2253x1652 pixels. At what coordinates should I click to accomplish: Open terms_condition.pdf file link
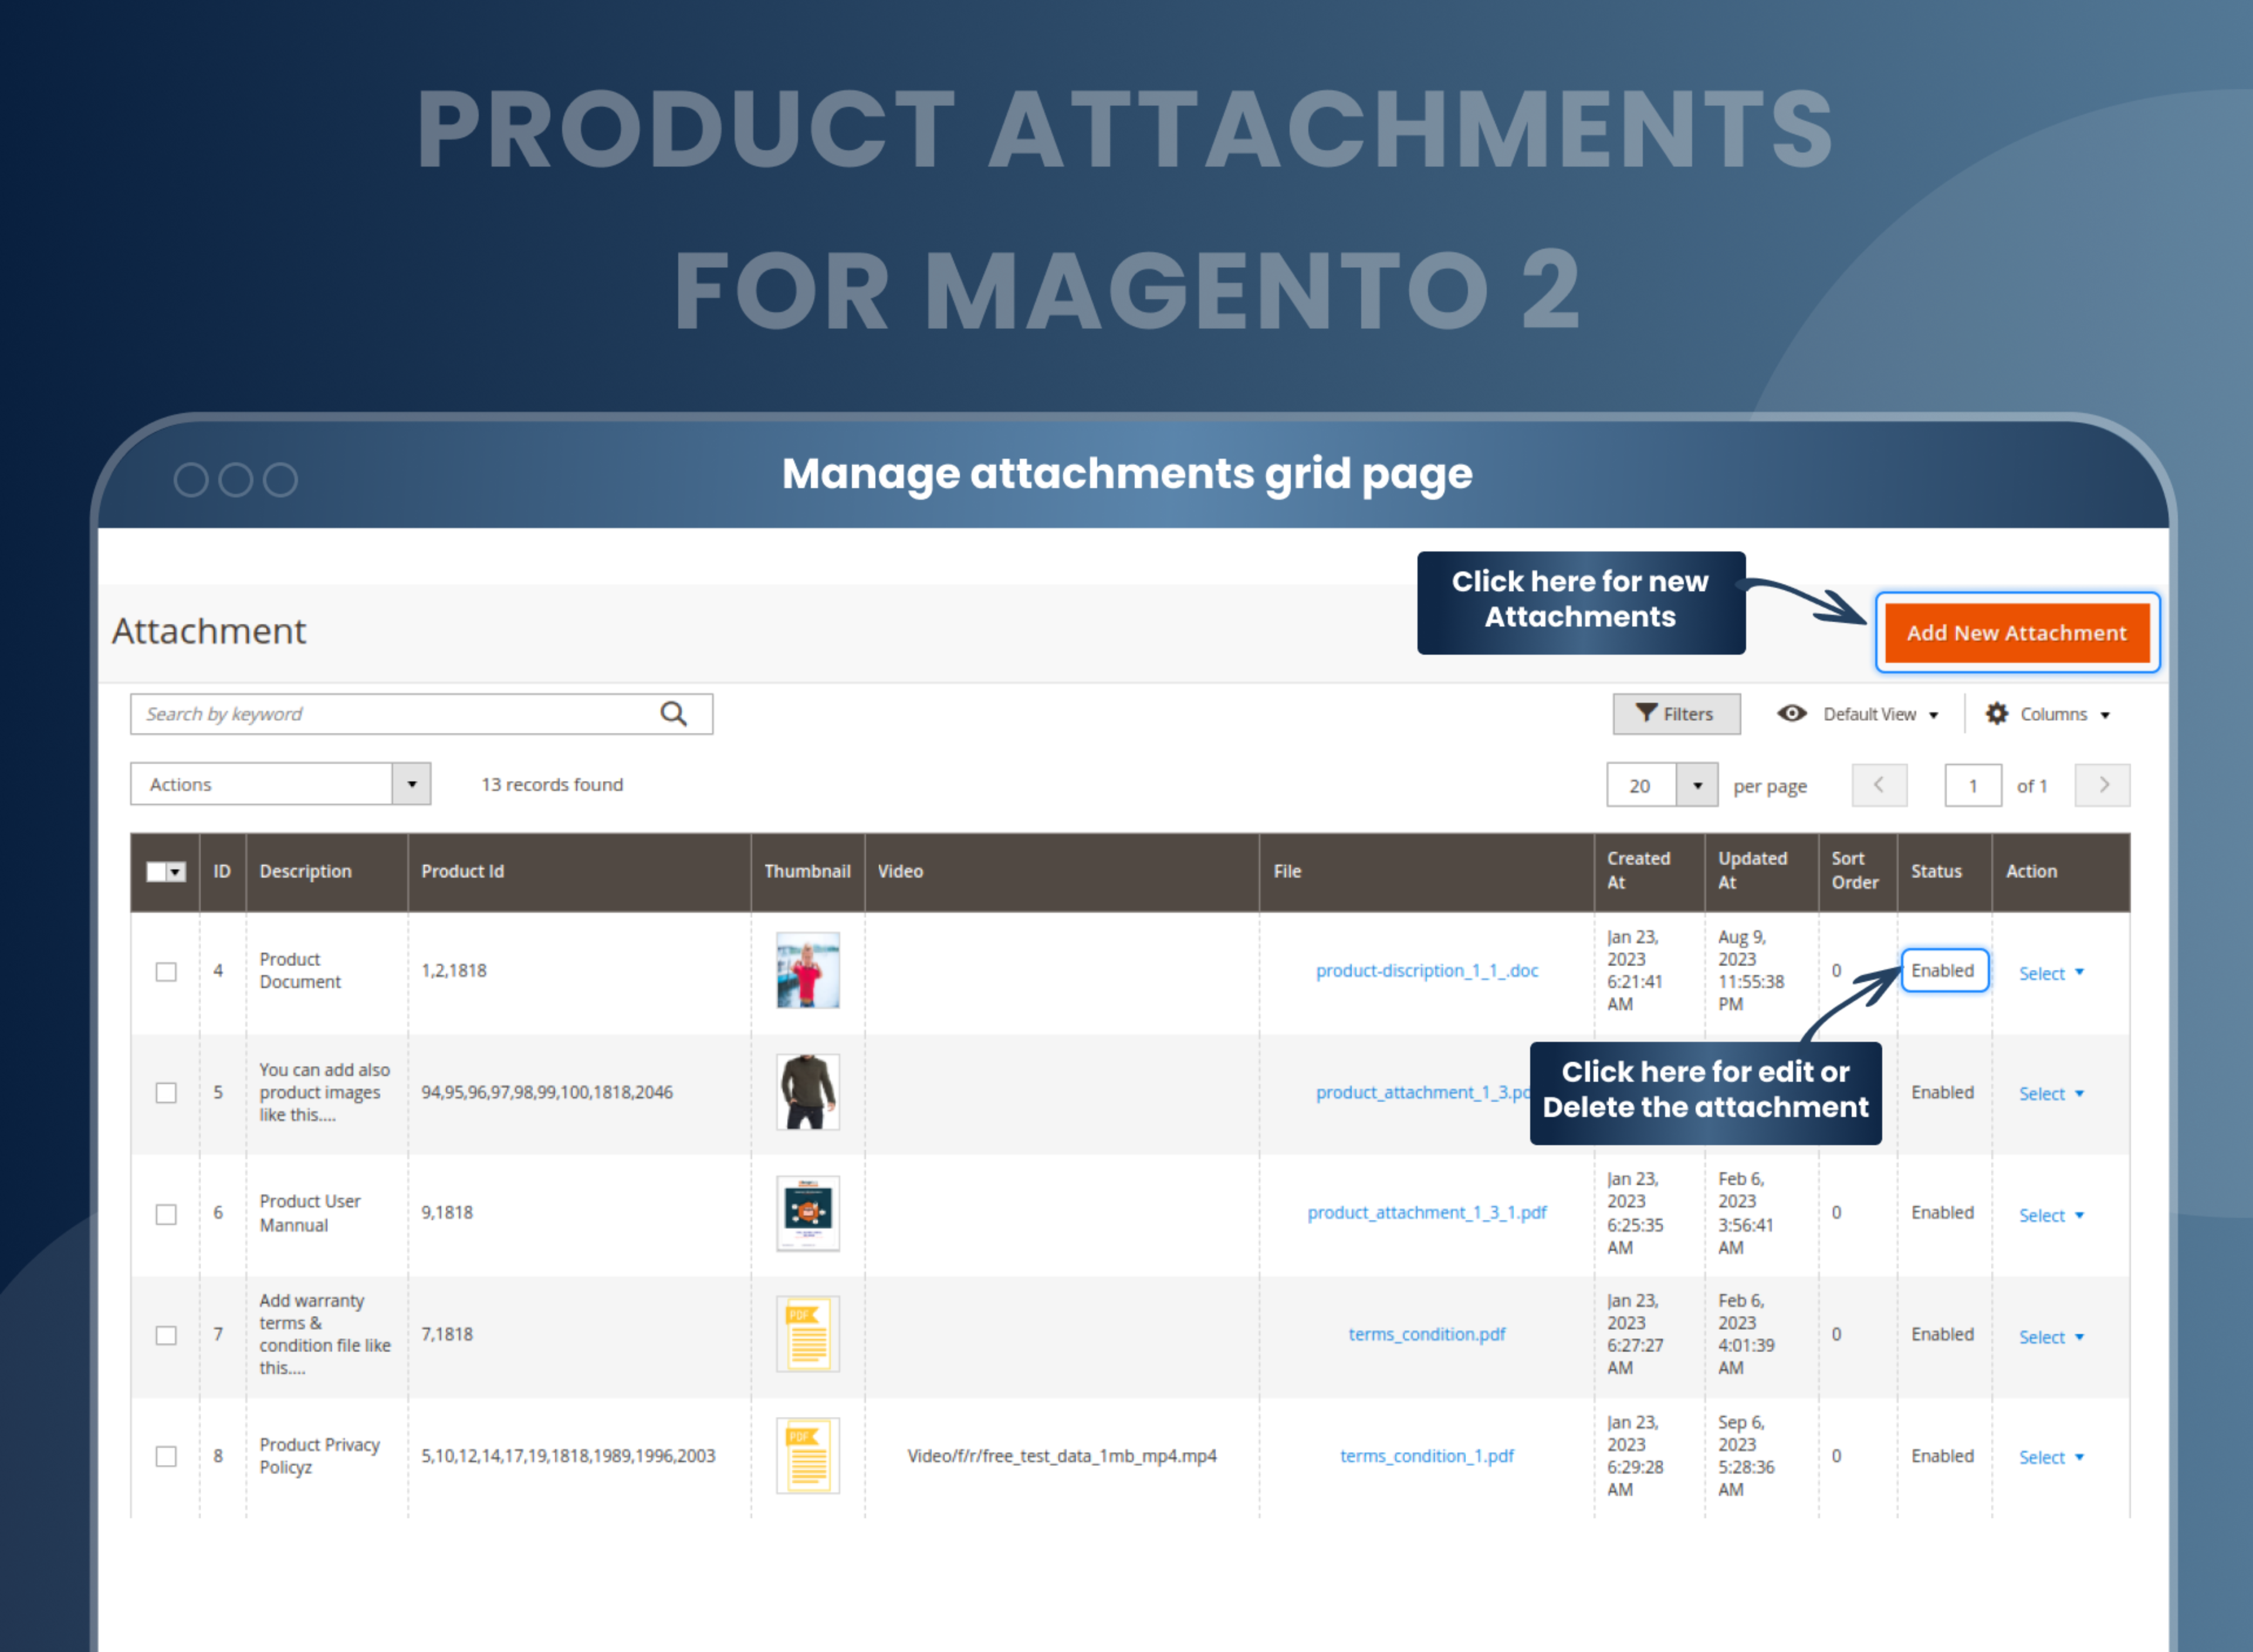click(x=1426, y=1334)
